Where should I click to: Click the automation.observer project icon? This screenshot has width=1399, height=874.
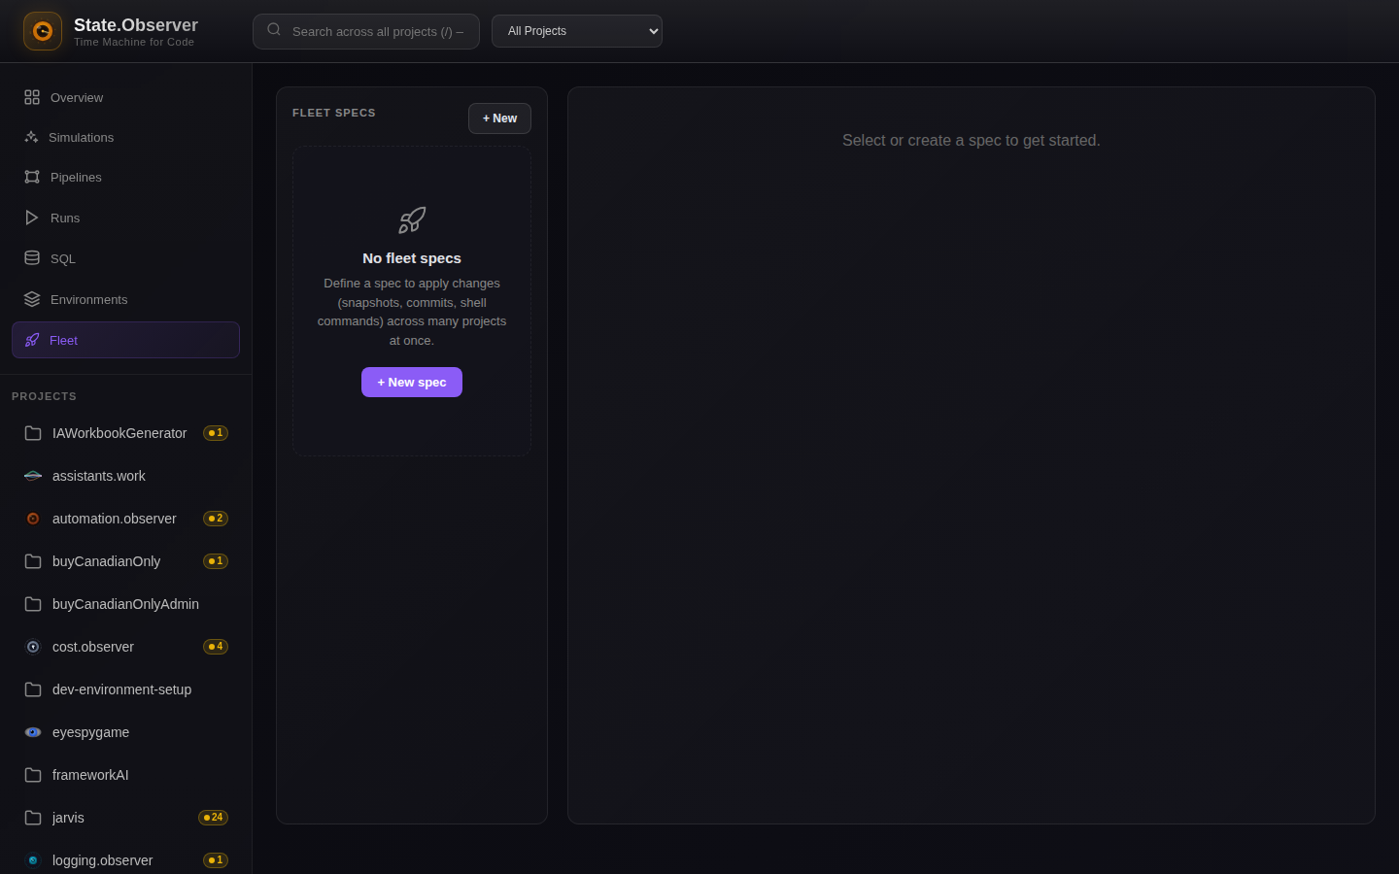click(33, 519)
